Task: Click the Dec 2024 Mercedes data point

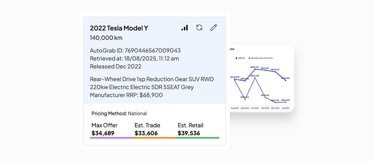Action: (x=275, y=102)
